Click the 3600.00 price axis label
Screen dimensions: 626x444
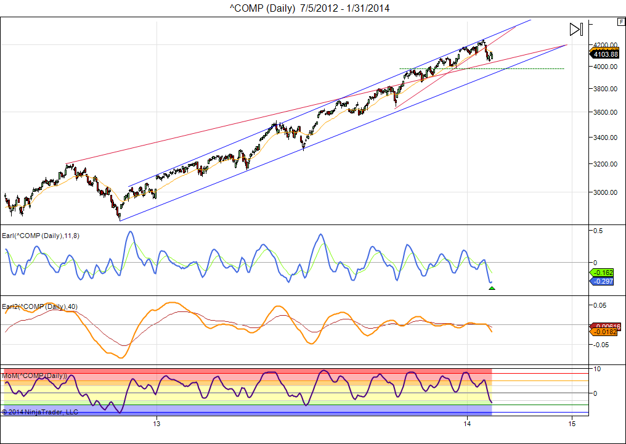coord(605,112)
